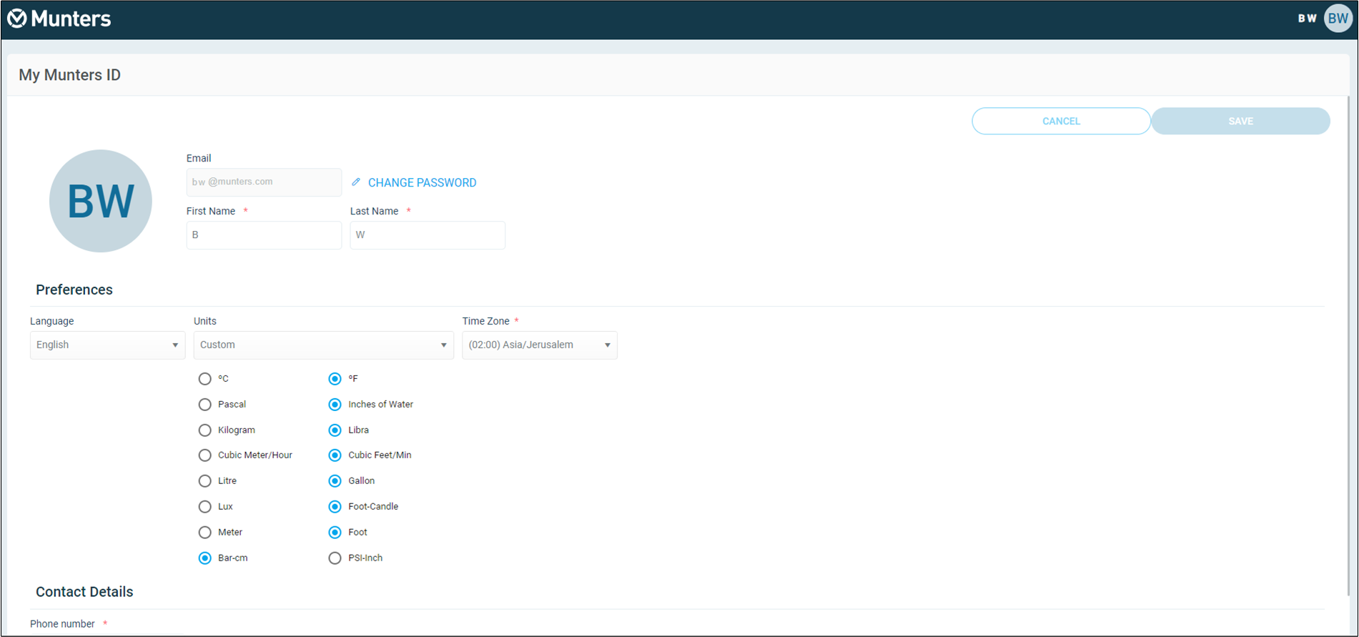Choose Pascal as pressure unit
The width and height of the screenshot is (1359, 637).
point(205,405)
